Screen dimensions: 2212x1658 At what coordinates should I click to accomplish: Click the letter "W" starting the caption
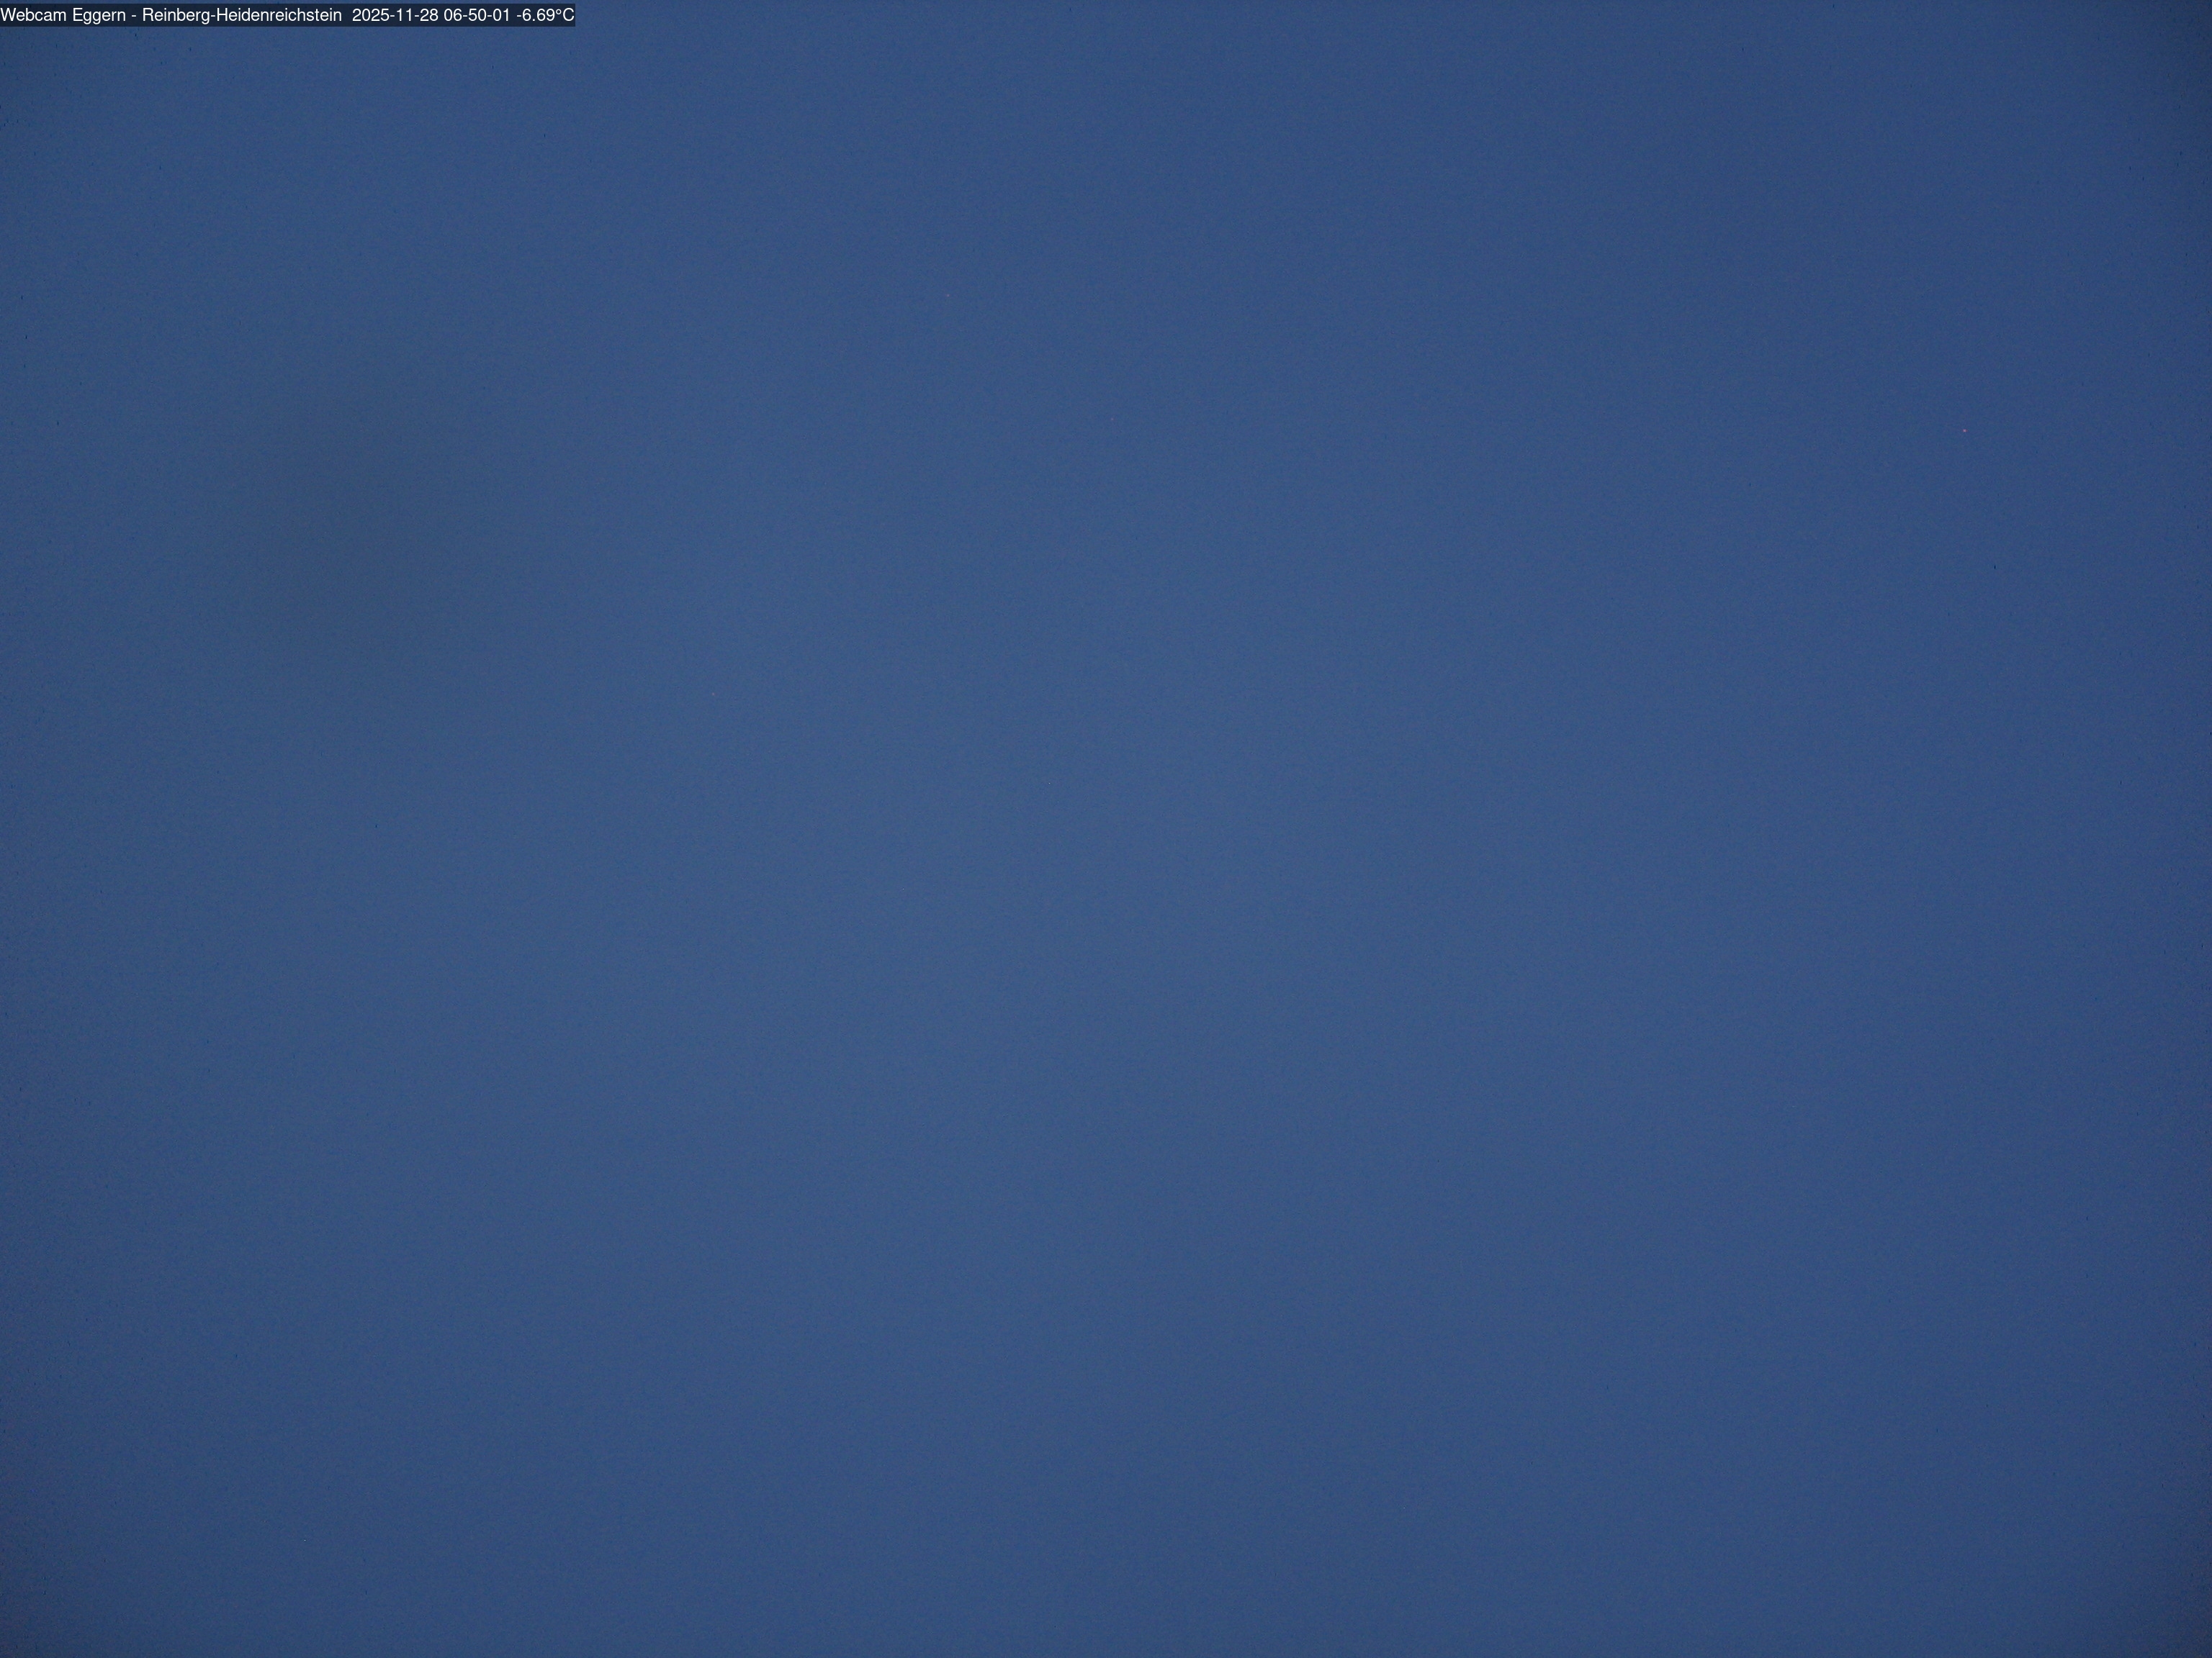pyautogui.click(x=8, y=15)
